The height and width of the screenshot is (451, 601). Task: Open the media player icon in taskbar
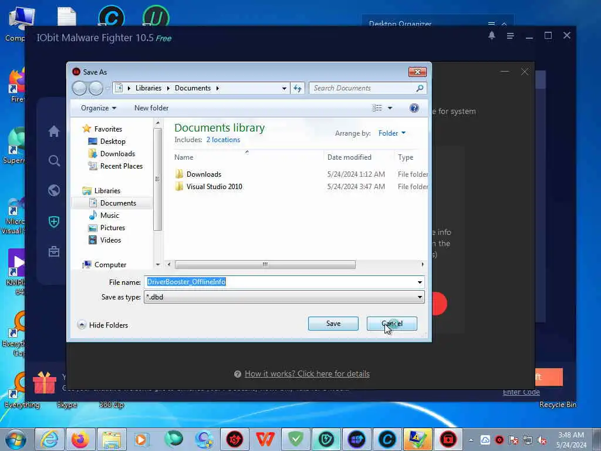tap(141, 439)
